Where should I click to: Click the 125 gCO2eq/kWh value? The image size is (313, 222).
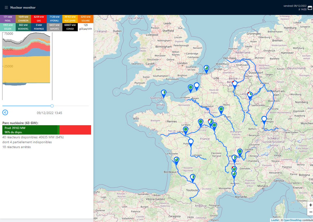click(86, 27)
